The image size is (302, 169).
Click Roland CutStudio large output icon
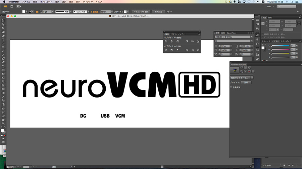(235, 70)
